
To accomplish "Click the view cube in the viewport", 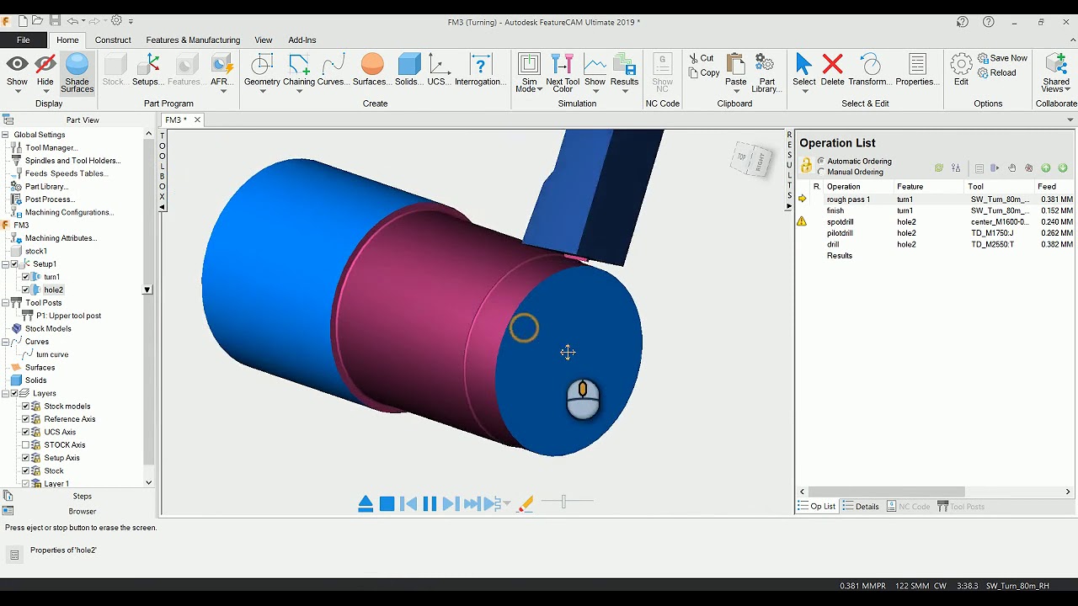I will click(750, 157).
